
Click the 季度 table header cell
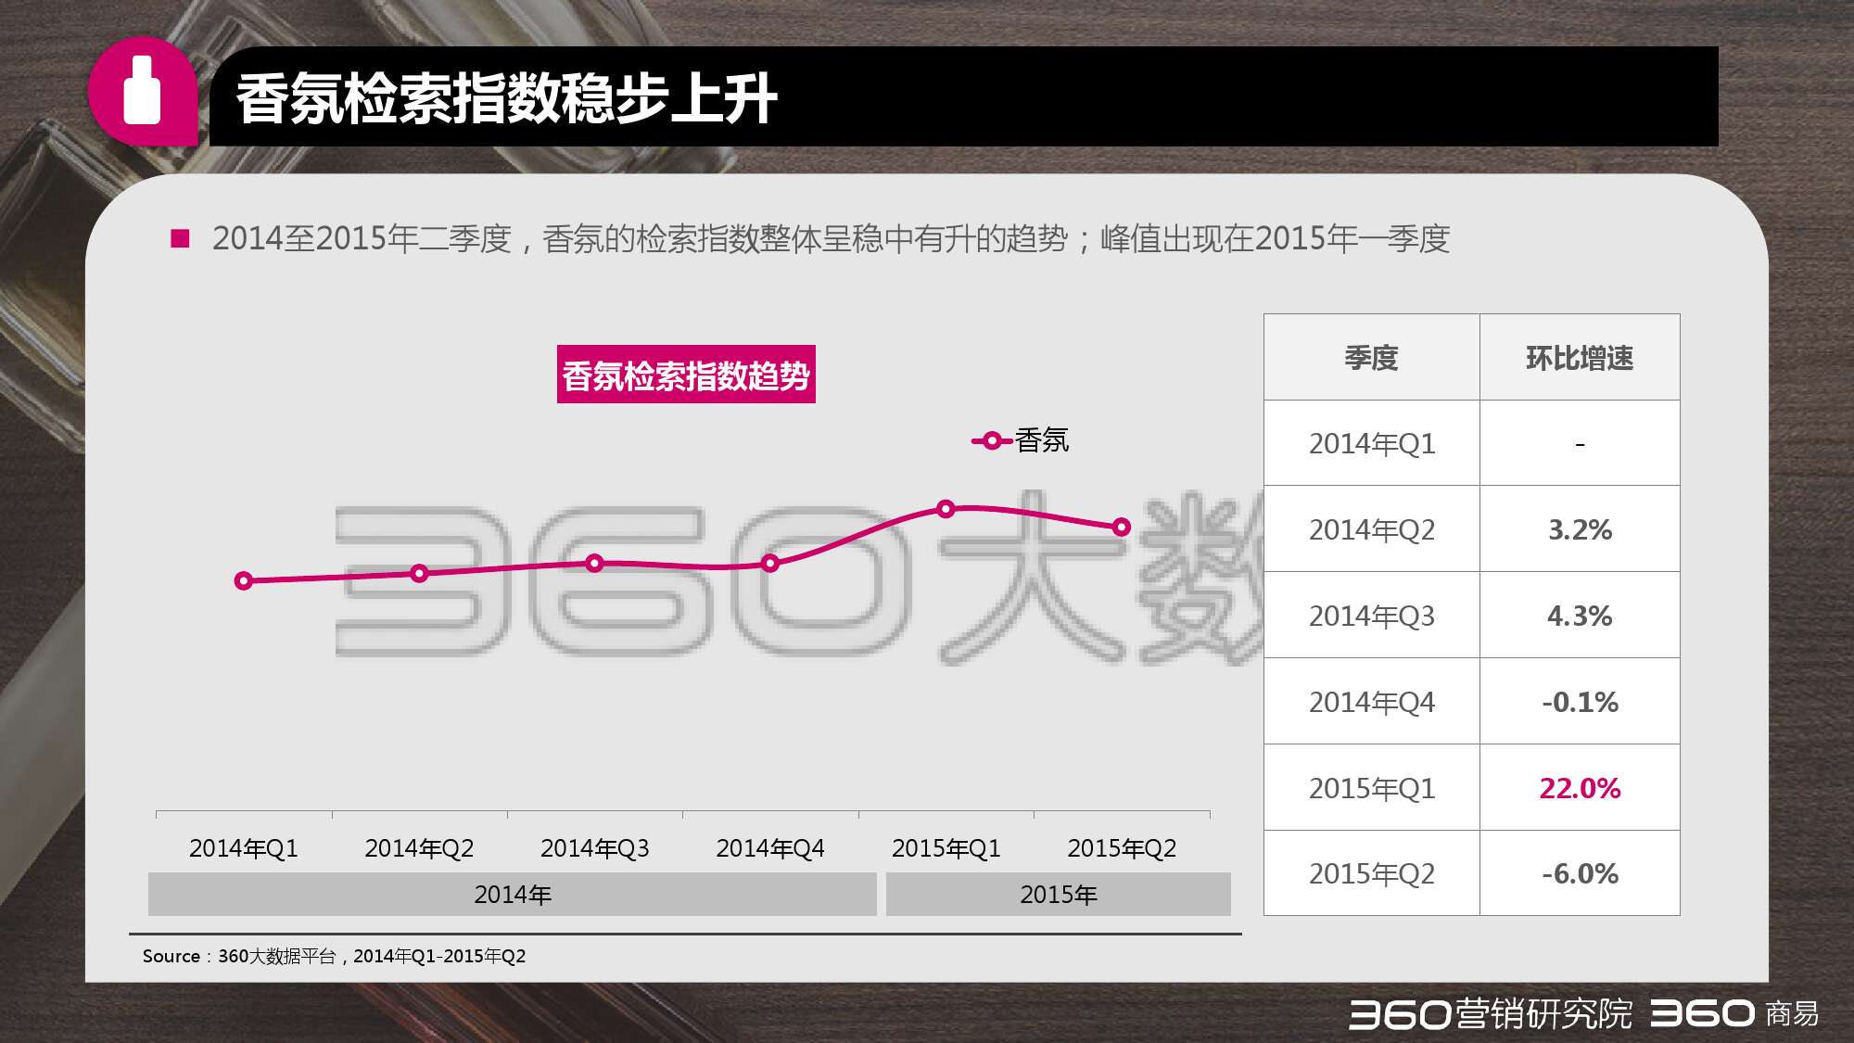pos(1371,358)
